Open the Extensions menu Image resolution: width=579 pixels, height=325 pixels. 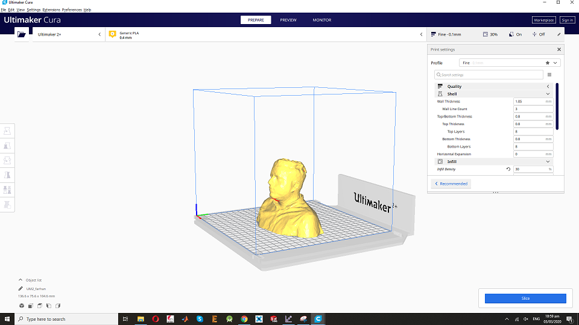pyautogui.click(x=51, y=10)
